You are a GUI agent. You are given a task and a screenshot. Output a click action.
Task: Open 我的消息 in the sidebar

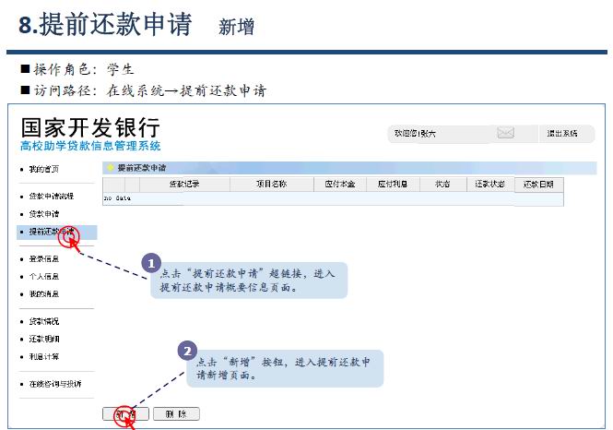click(43, 293)
